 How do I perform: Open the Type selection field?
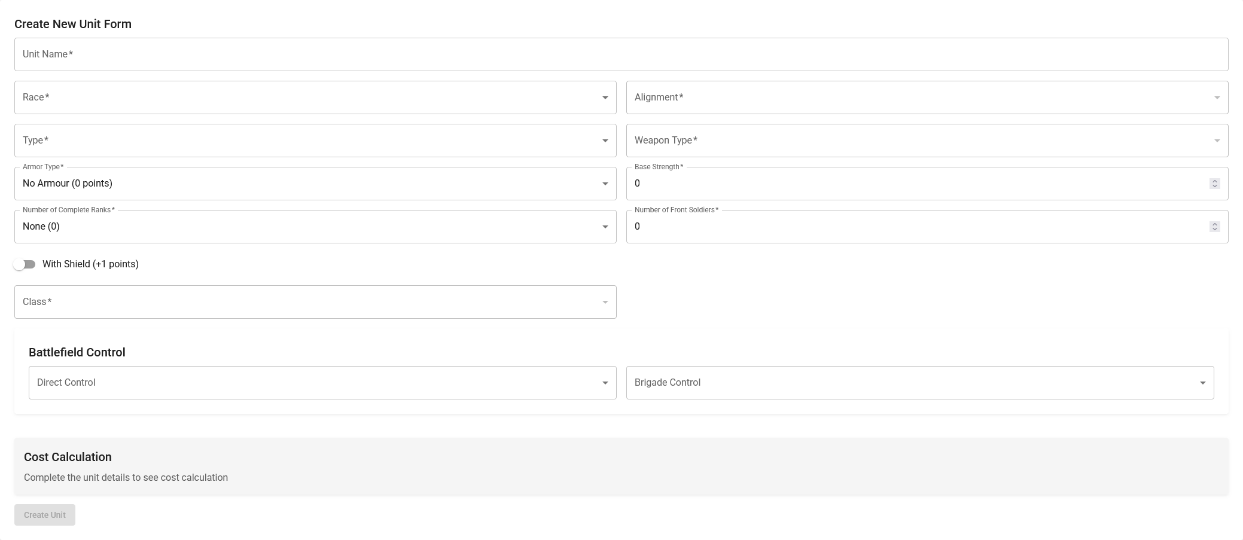(x=311, y=141)
